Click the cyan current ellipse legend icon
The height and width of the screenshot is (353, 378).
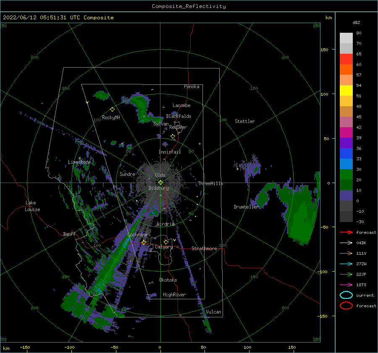click(x=346, y=295)
